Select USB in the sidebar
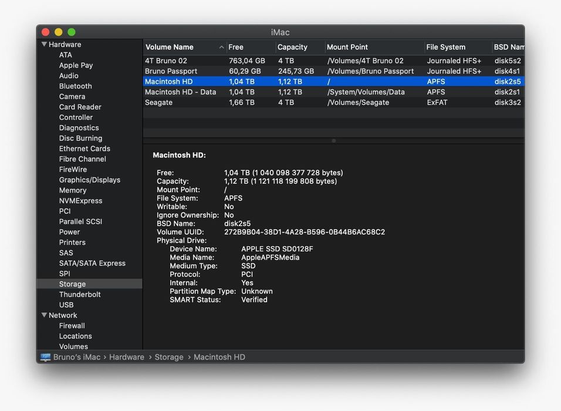The image size is (561, 411). pyautogui.click(x=66, y=305)
